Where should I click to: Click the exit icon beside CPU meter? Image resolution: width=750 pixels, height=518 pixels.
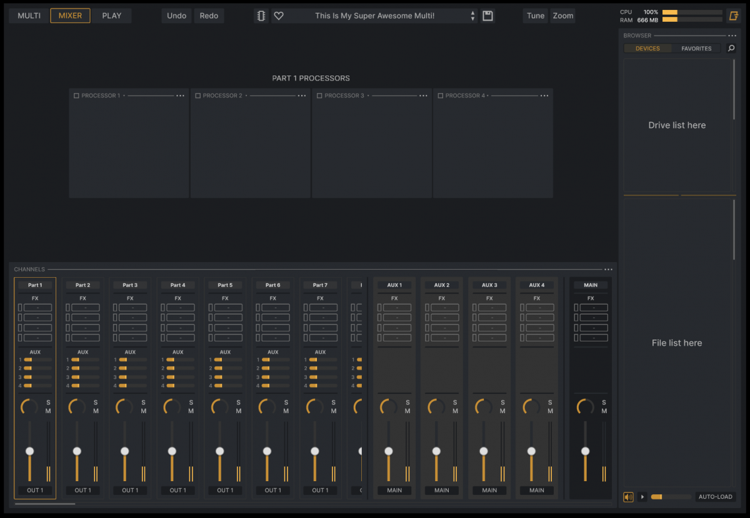(734, 16)
